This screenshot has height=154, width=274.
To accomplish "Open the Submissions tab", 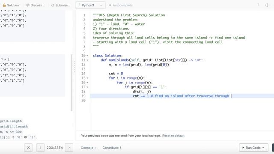I will coord(60,5).
